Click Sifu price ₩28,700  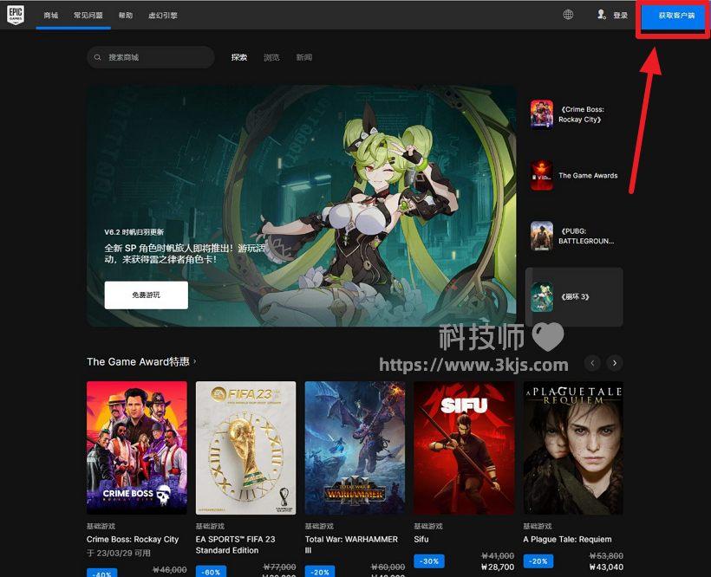pyautogui.click(x=498, y=567)
